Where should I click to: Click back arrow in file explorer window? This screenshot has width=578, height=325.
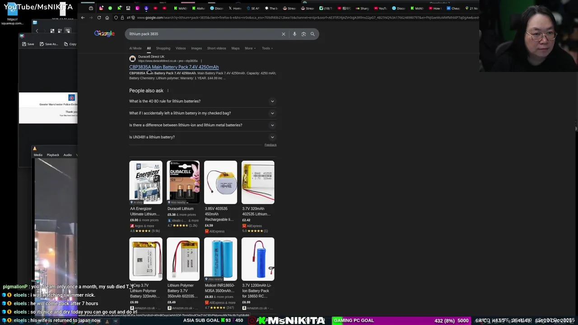pyautogui.click(x=37, y=31)
